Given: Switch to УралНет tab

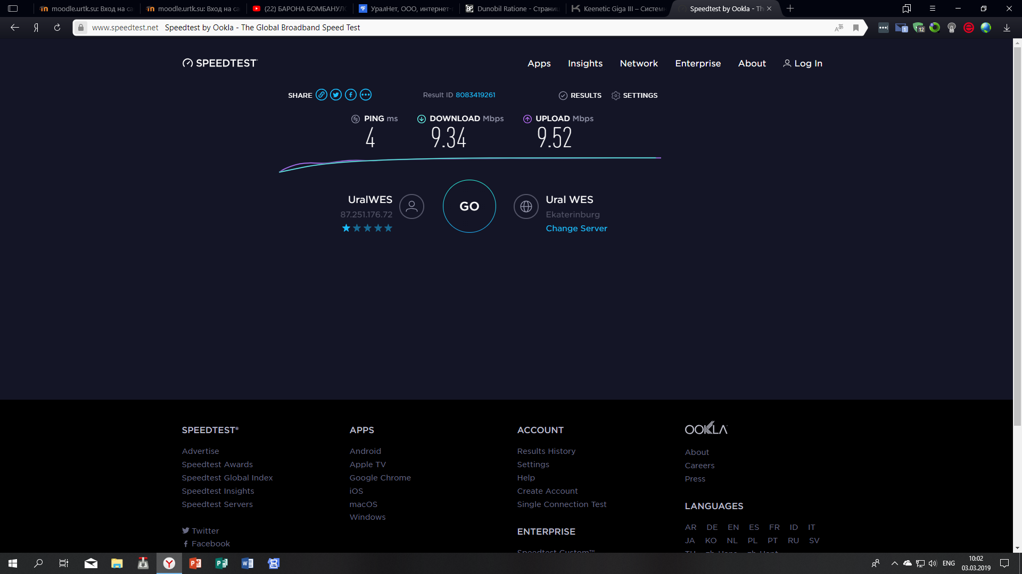Looking at the screenshot, I should pos(406,9).
